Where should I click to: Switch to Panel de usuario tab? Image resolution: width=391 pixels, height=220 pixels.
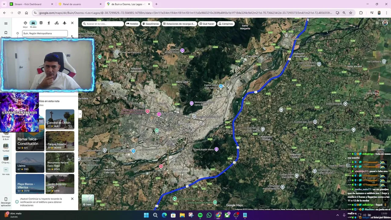79,4
